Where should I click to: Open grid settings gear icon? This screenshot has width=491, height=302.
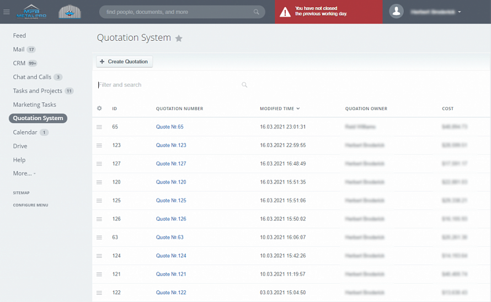99,109
